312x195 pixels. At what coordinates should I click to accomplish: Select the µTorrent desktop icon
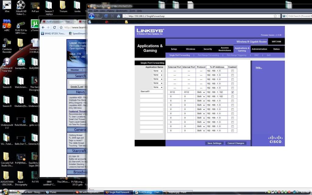35,25
